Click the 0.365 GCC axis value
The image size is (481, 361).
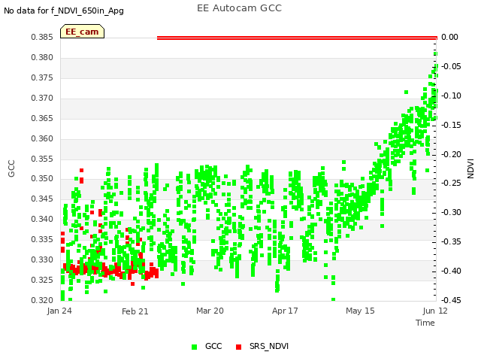(42, 118)
